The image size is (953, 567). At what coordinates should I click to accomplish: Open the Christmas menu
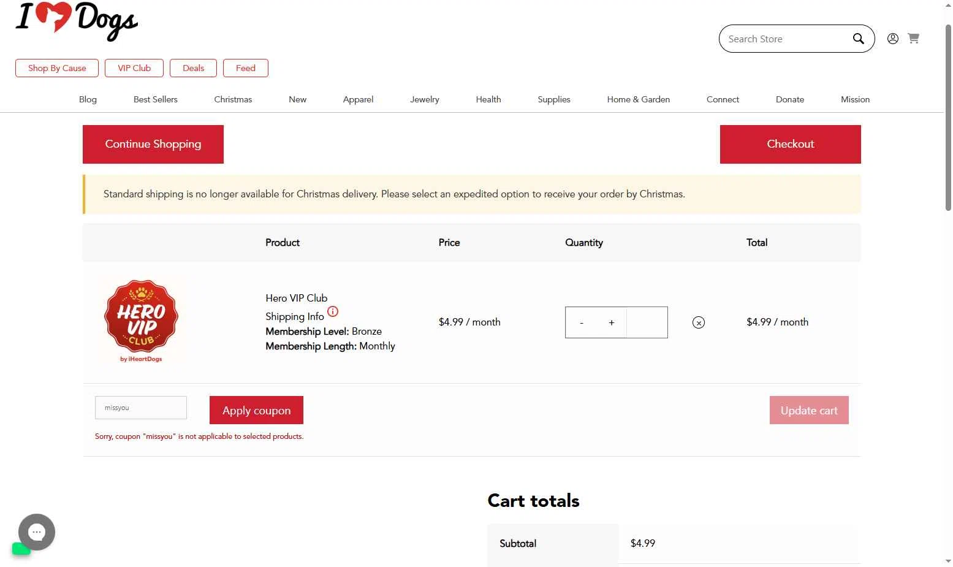click(x=233, y=99)
